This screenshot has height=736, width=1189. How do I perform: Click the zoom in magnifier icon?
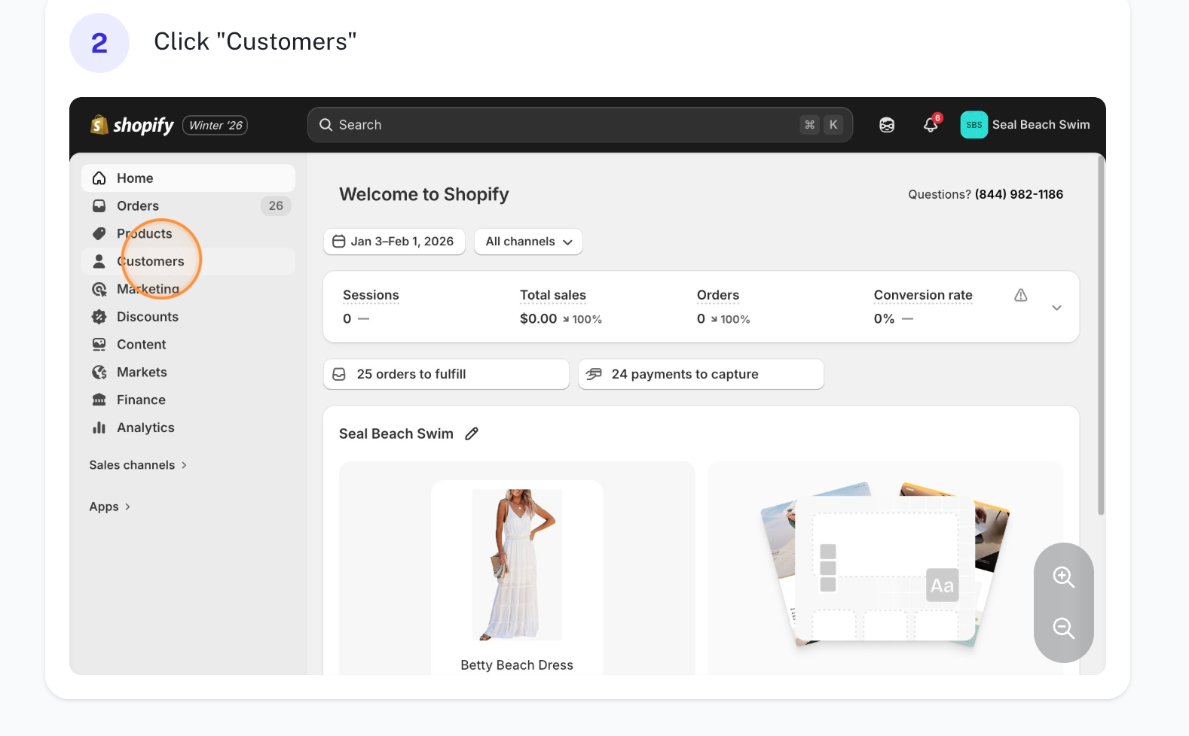click(x=1063, y=577)
